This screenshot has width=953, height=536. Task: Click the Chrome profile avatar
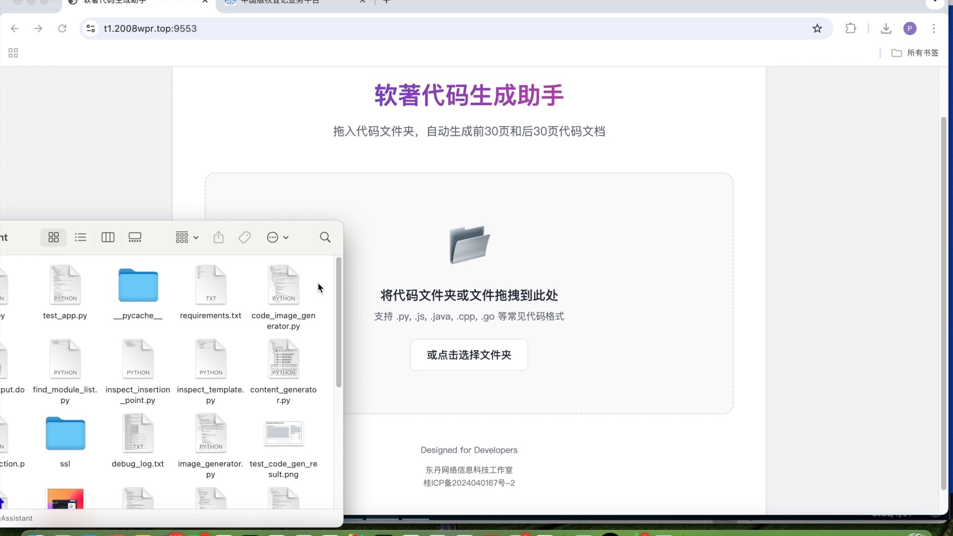pos(910,28)
